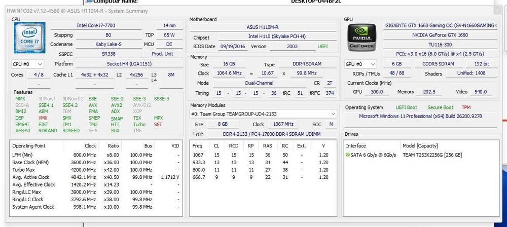Click the red VMX feature flag

pos(43,118)
